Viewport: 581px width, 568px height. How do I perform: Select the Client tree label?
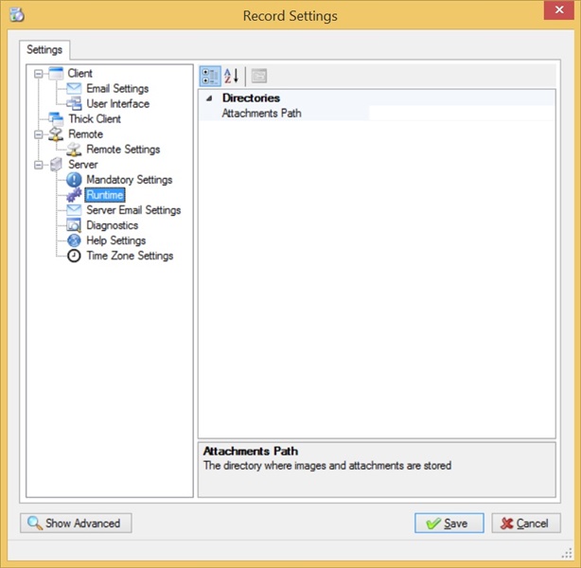[79, 73]
